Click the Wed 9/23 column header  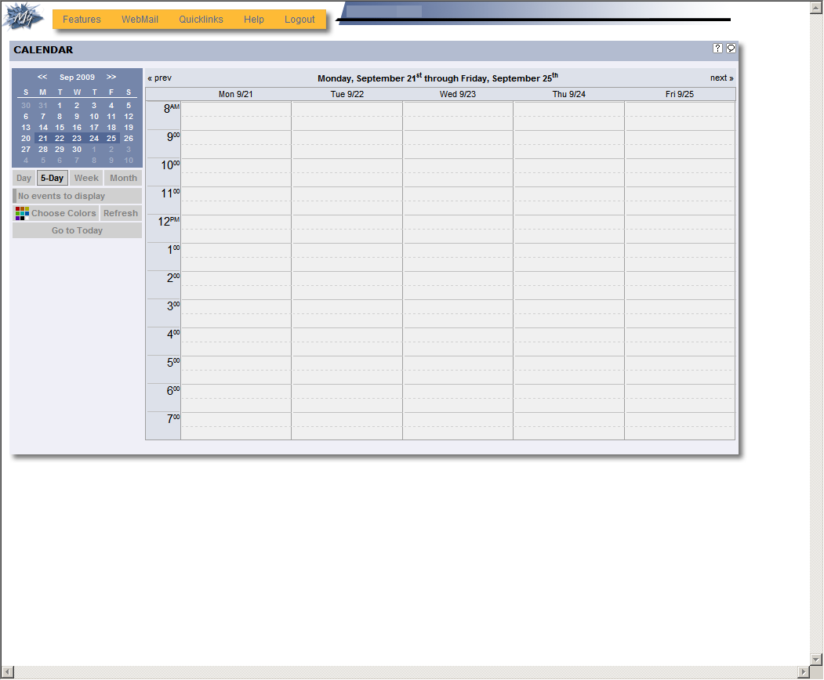(x=458, y=94)
